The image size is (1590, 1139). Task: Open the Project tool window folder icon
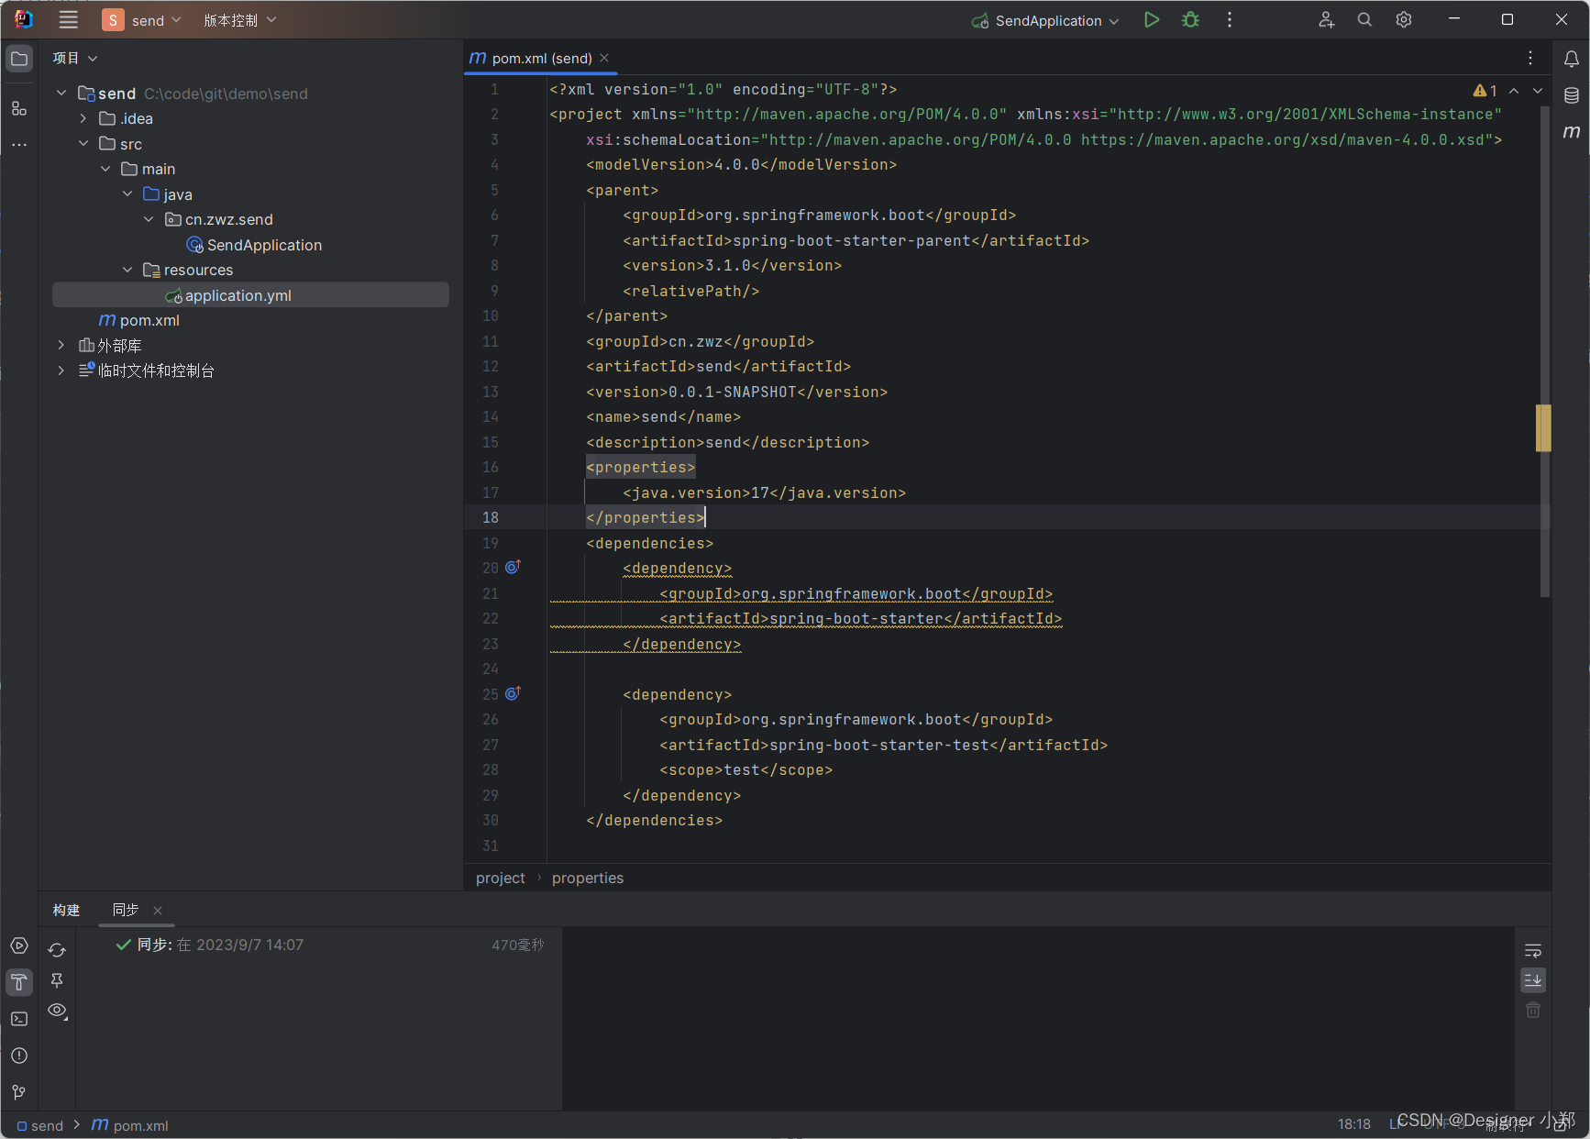[19, 59]
